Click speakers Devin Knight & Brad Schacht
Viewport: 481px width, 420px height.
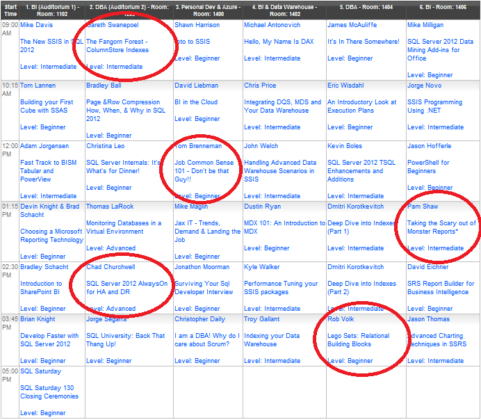pyautogui.click(x=49, y=211)
